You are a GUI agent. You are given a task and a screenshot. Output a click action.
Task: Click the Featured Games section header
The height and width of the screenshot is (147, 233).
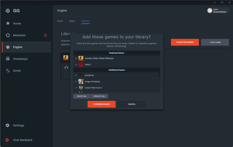116,53
